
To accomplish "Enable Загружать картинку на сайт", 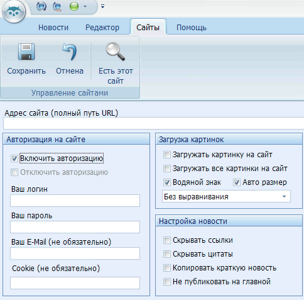I will [x=167, y=155].
